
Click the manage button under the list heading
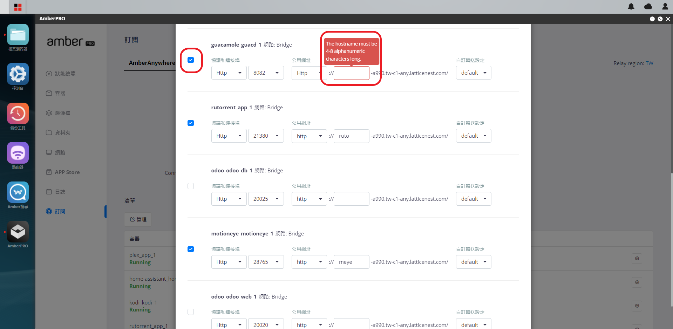tap(138, 219)
